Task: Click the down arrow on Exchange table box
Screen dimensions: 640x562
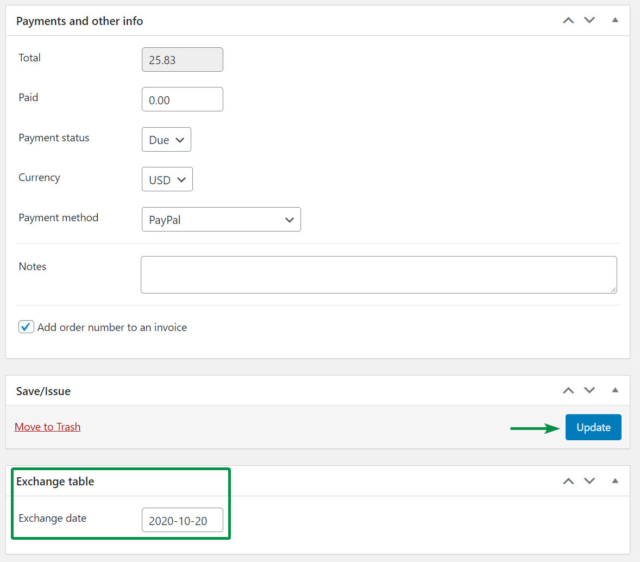Action: [589, 481]
